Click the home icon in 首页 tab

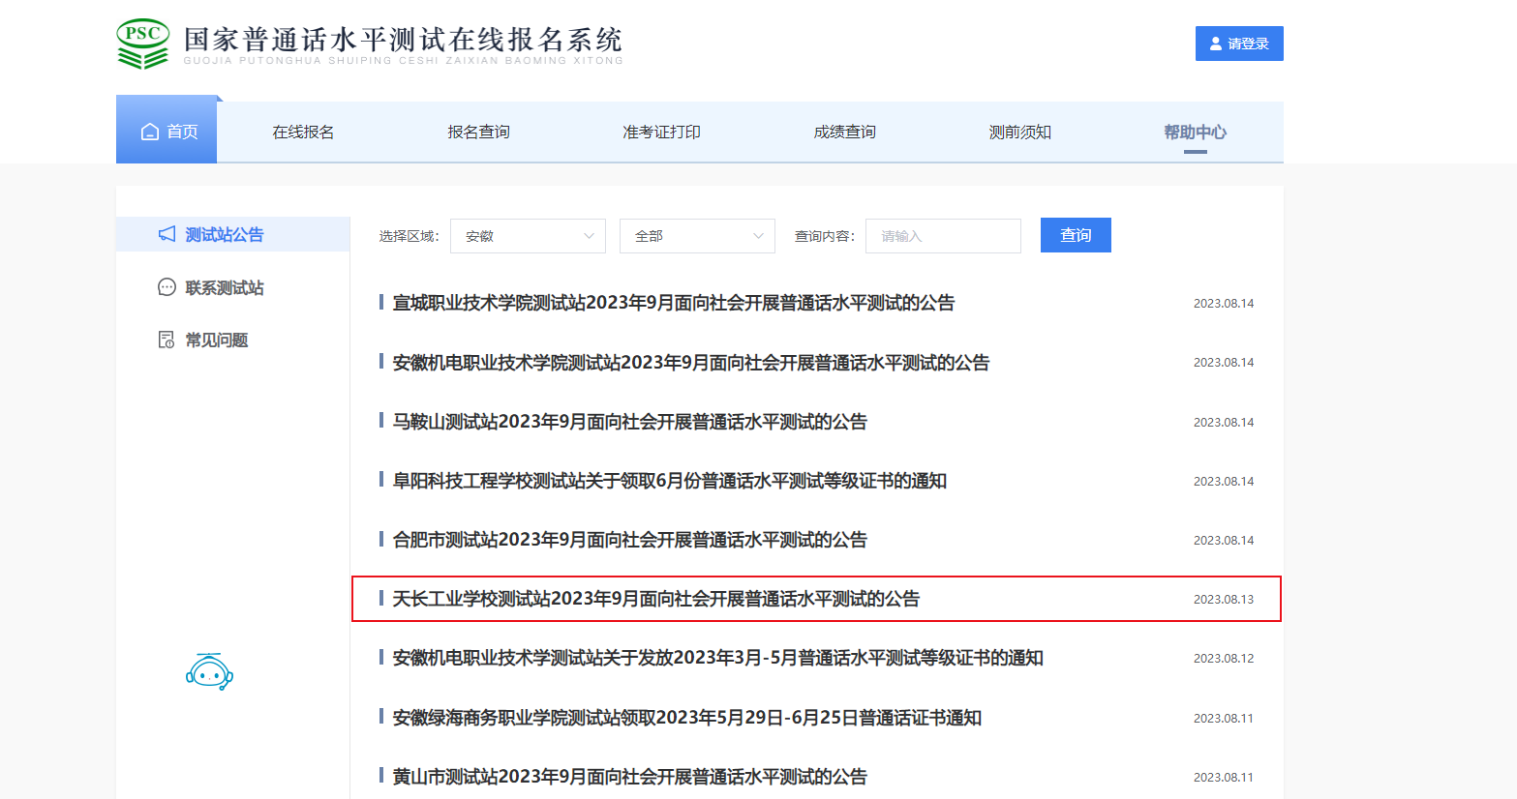[x=150, y=132]
